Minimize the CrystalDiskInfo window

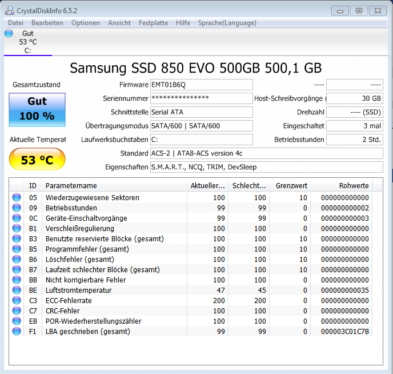[x=340, y=11]
